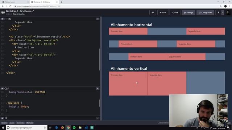This screenshot has height=130, width=232.
Task: Open the Chrome profile avatar
Action: point(225,6)
